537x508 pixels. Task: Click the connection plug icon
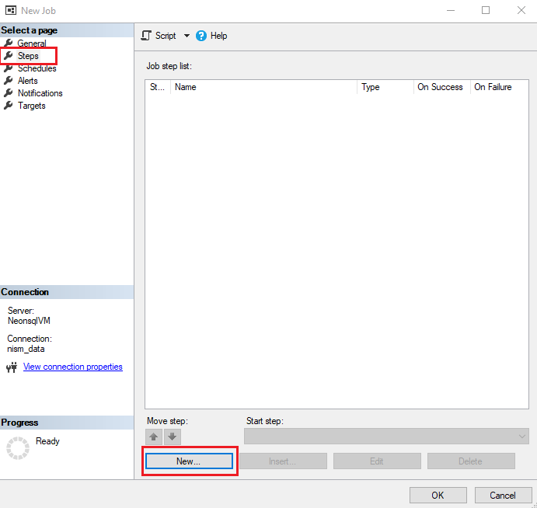pyautogui.click(x=12, y=367)
